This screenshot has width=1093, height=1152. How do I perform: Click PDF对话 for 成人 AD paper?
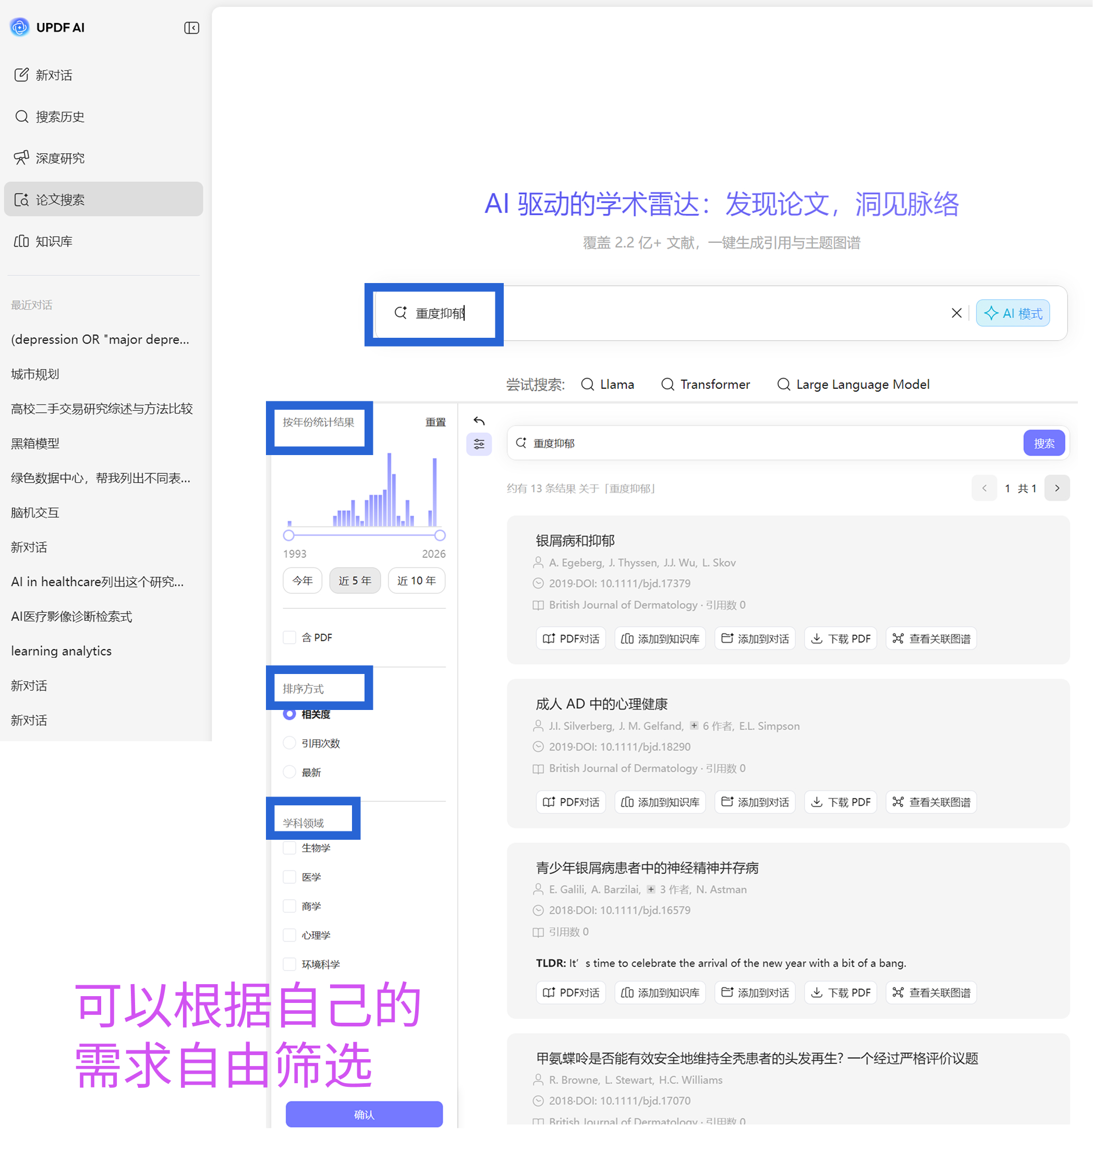(571, 802)
